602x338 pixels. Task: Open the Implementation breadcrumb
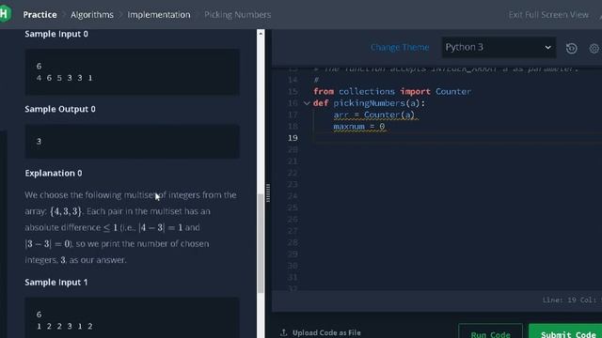click(x=159, y=15)
